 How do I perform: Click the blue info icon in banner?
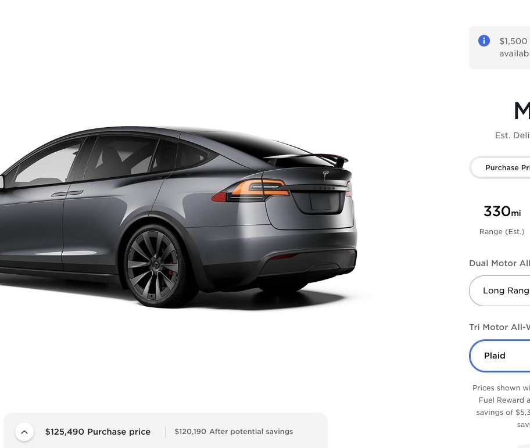[x=484, y=41]
